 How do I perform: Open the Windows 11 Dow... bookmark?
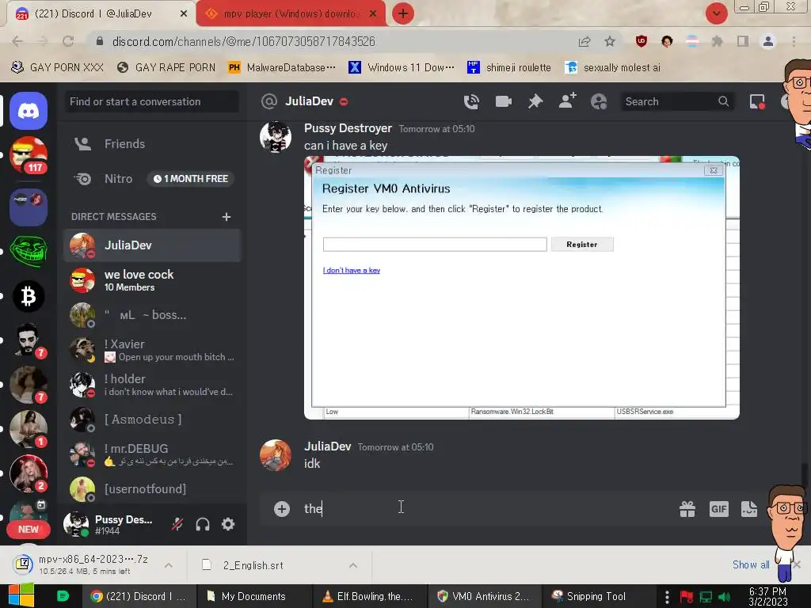tap(402, 67)
